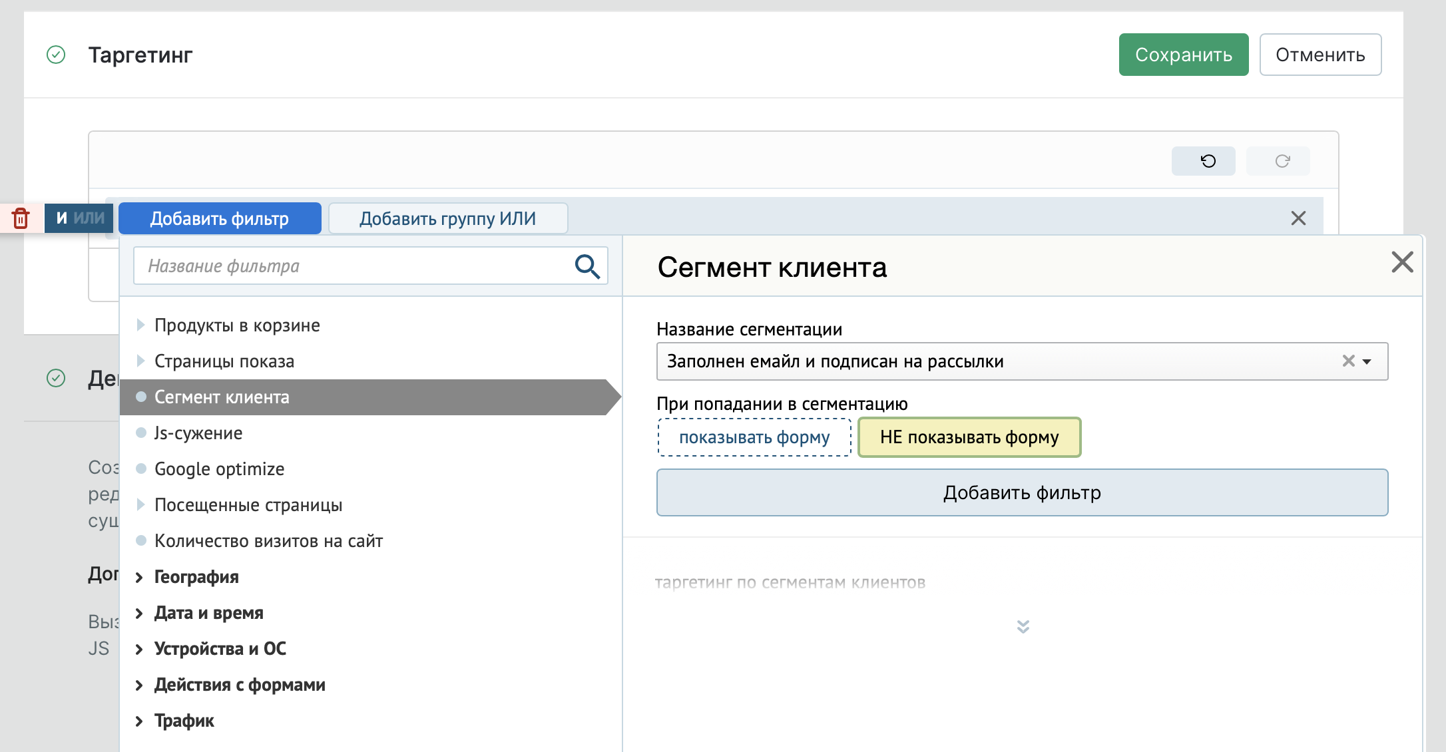Expand the Трафик category

tap(139, 721)
